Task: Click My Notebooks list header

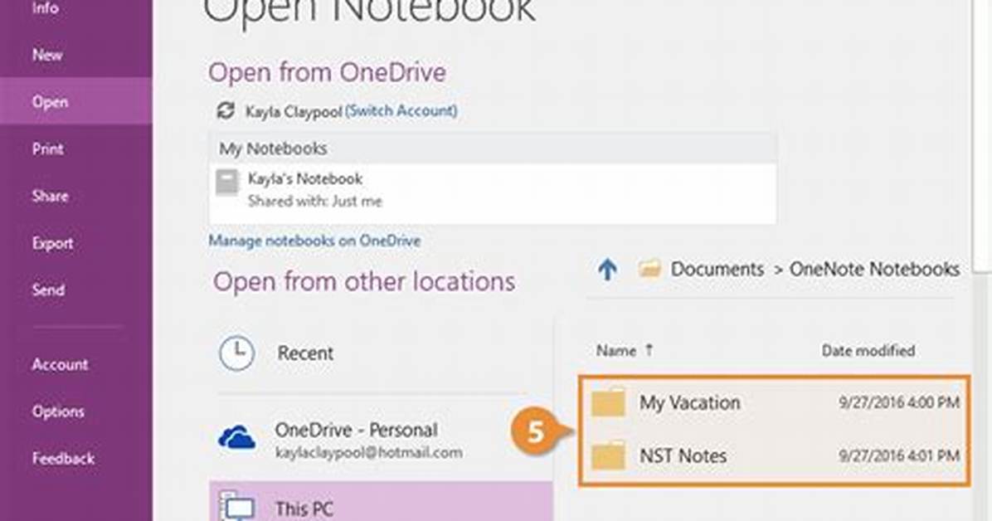Action: (492, 149)
